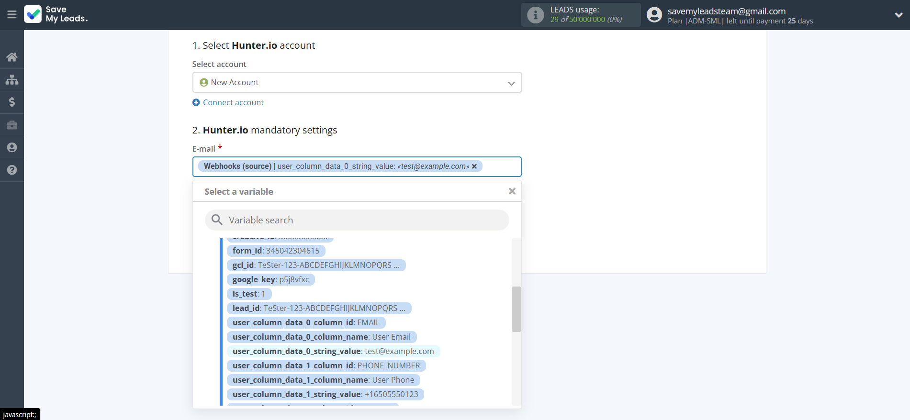Viewport: 910px width, 420px height.
Task: Select the google_key variable
Action: point(270,279)
